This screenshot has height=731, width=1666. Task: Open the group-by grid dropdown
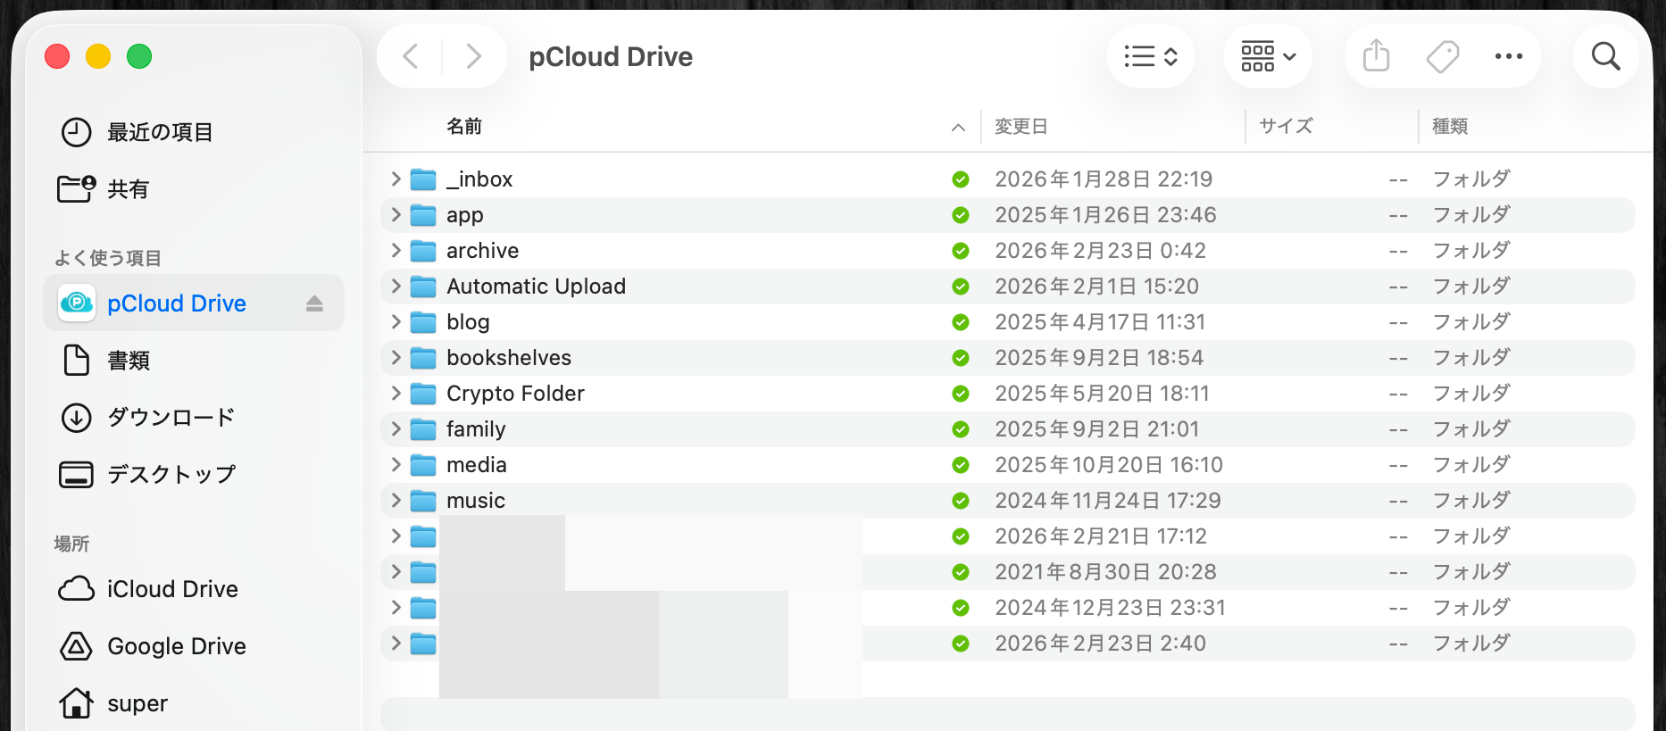click(x=1268, y=57)
